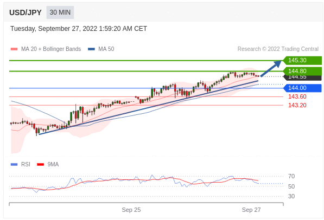Toggle the RSI legend entry

[x=20, y=164]
